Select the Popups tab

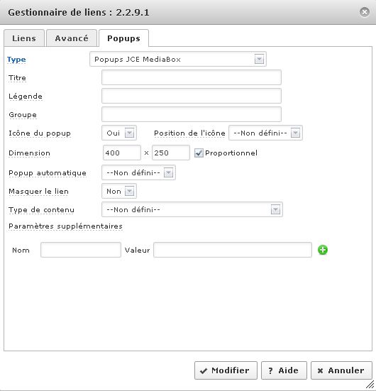[x=123, y=38]
